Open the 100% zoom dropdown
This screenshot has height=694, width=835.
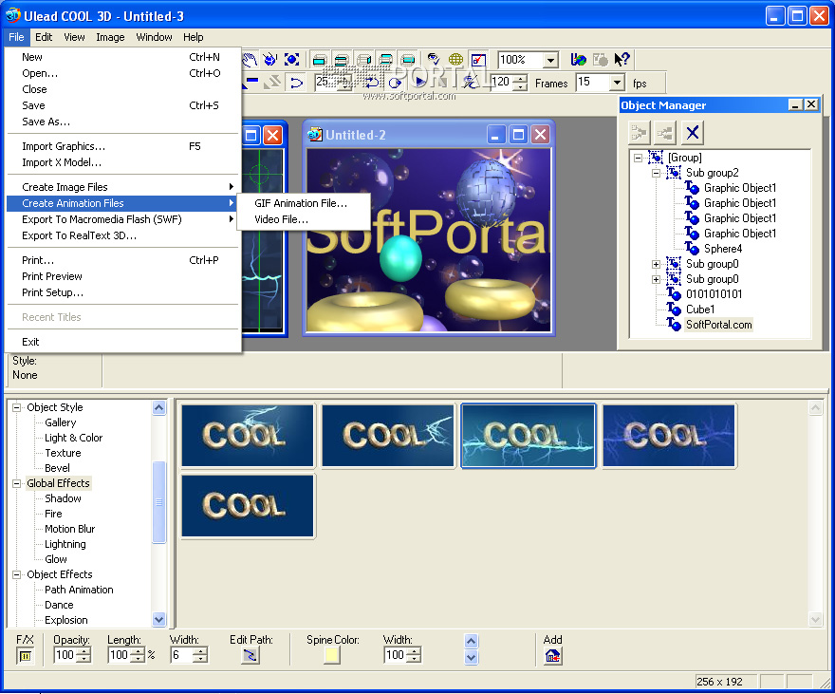point(550,60)
